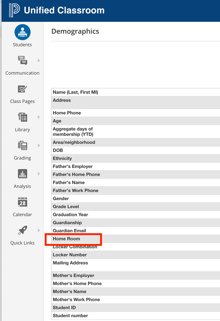Select the Calendar sidebar label

click(22, 215)
